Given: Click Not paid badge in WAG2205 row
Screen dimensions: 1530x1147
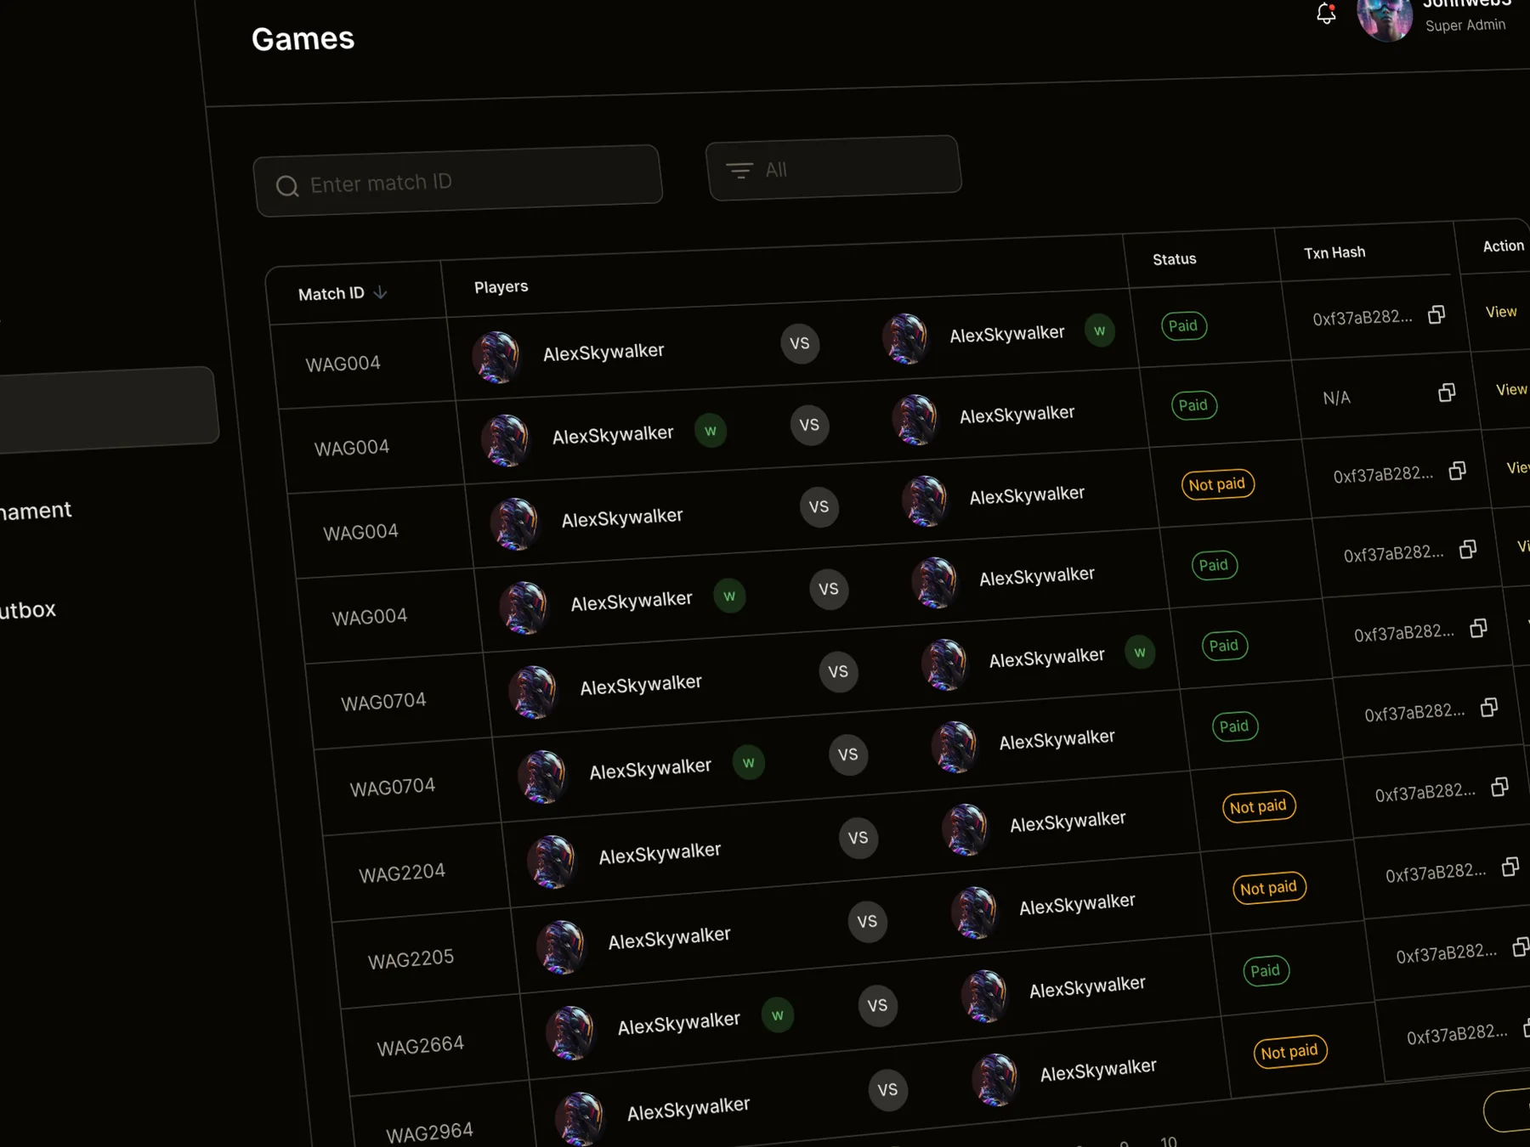Looking at the screenshot, I should click(1268, 888).
